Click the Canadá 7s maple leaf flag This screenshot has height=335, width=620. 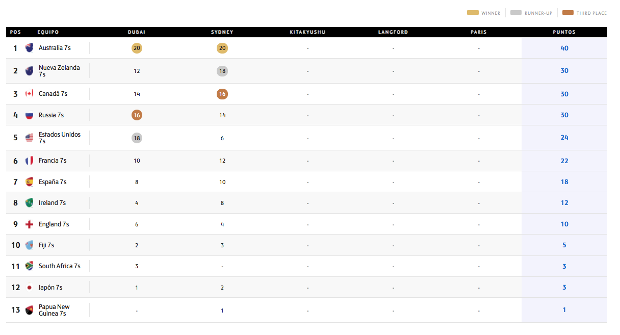coord(30,94)
